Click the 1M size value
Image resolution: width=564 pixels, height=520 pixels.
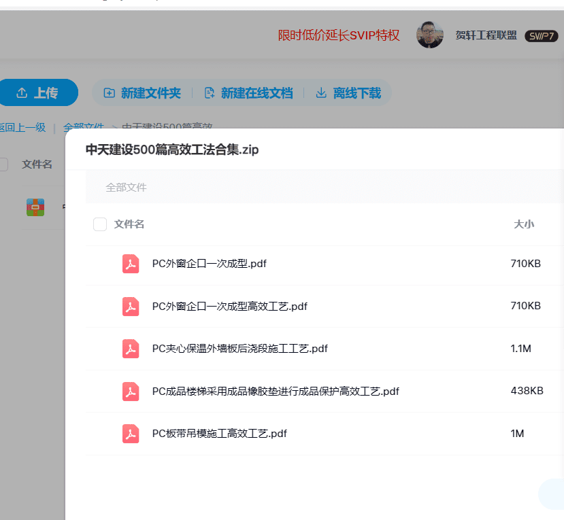point(517,434)
